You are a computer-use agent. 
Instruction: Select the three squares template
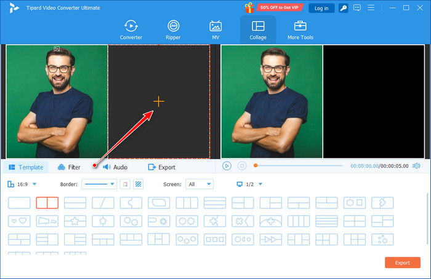tap(215, 239)
